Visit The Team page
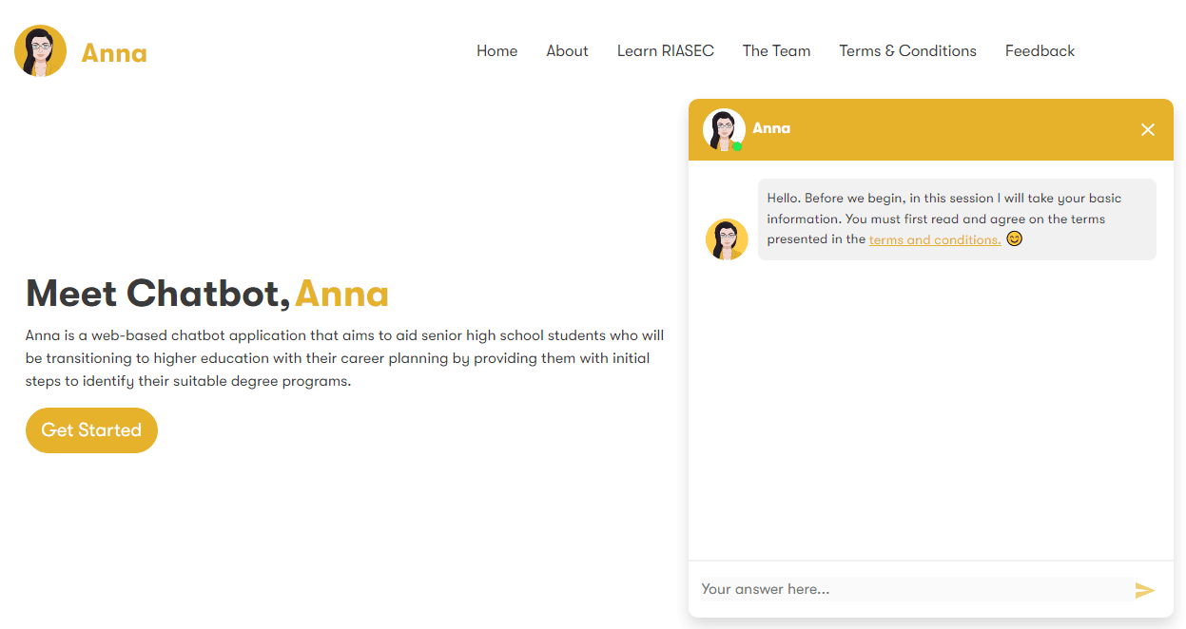This screenshot has width=1186, height=629. [x=776, y=51]
